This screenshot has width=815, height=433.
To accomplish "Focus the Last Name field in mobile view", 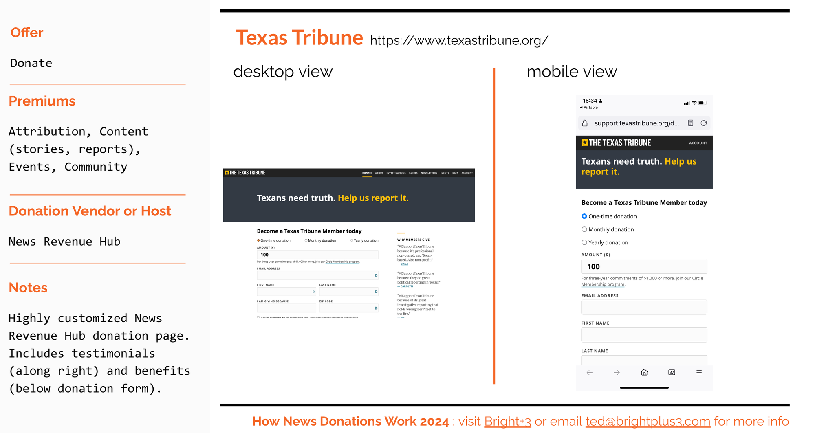I will pos(644,360).
